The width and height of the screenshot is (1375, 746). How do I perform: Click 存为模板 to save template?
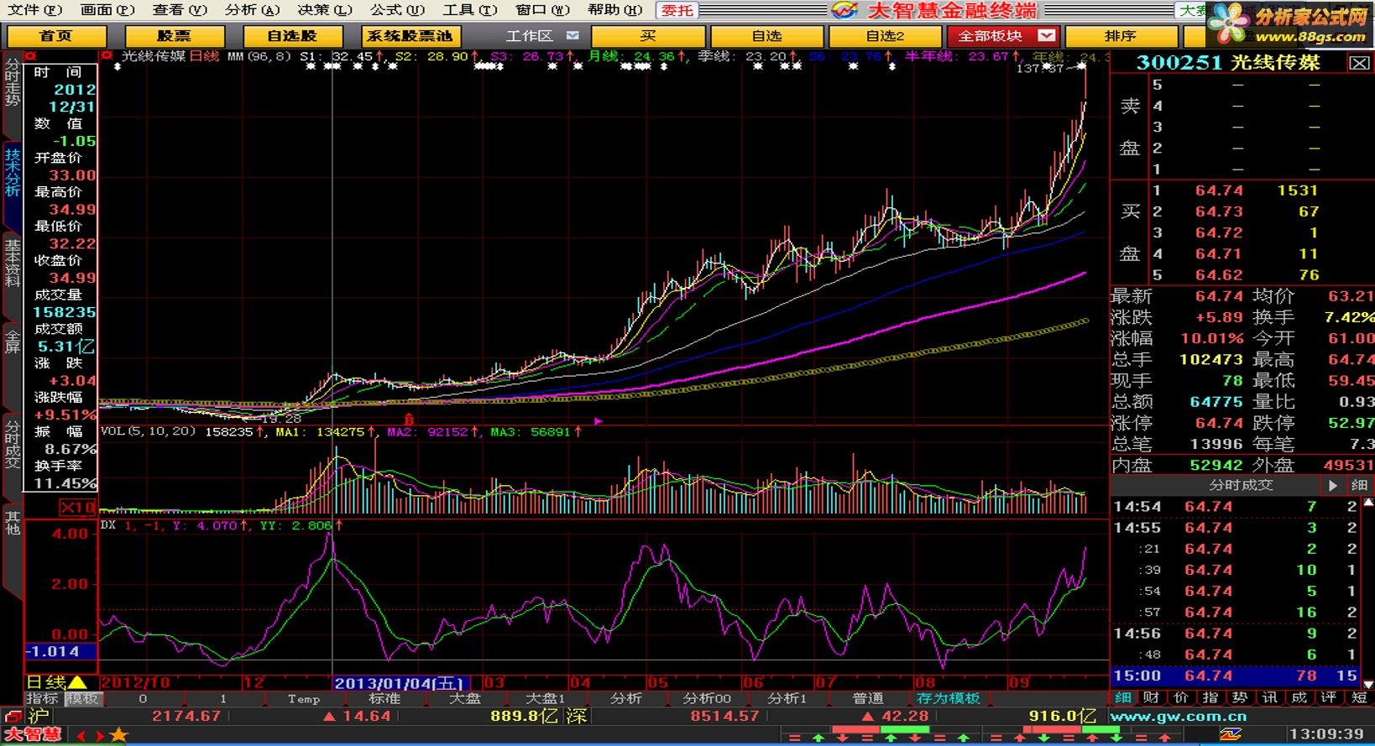click(949, 698)
